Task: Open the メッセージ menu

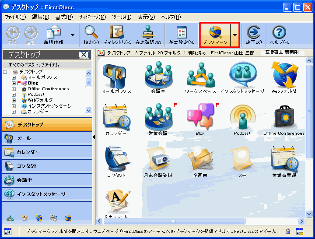Action: [x=92, y=17]
